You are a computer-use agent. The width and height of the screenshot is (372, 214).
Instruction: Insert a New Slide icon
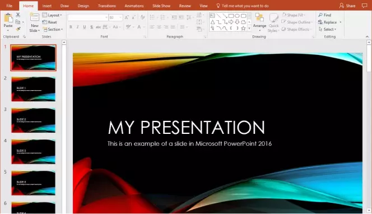point(34,18)
